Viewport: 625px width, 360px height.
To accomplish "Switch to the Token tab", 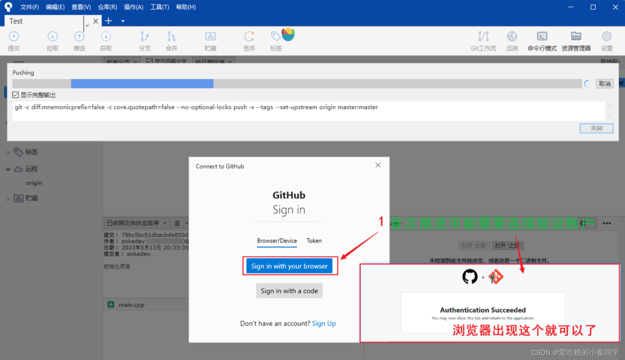I will 314,241.
